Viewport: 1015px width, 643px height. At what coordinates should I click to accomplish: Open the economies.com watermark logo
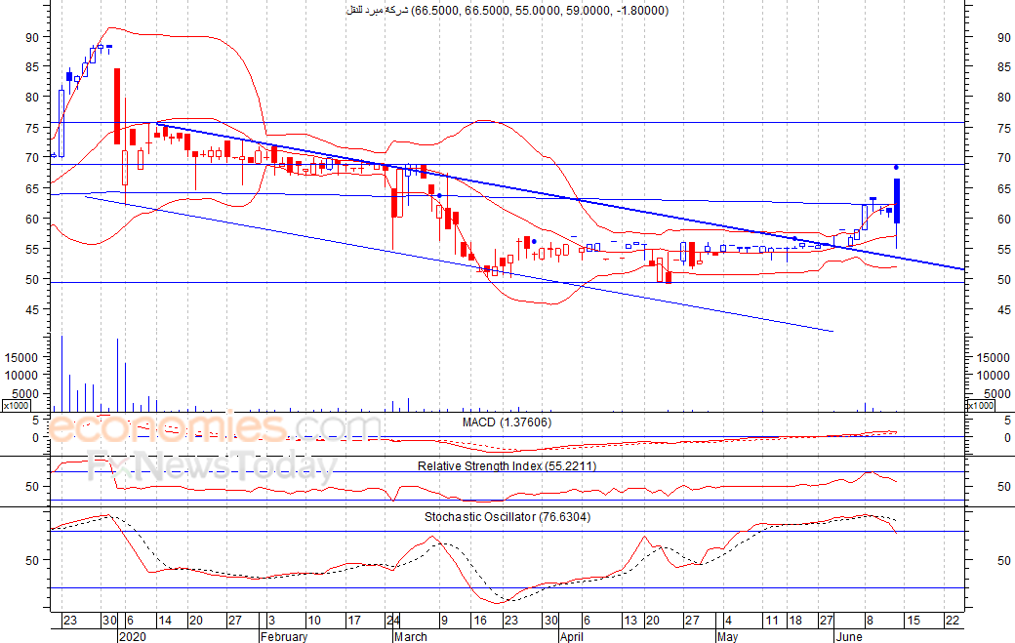tap(214, 428)
